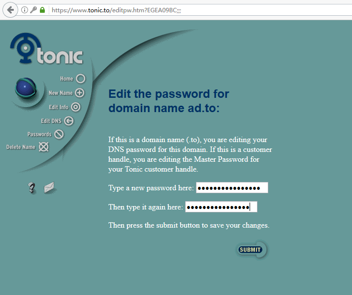Open the site information icon
352x295 pixels.
click(25, 10)
